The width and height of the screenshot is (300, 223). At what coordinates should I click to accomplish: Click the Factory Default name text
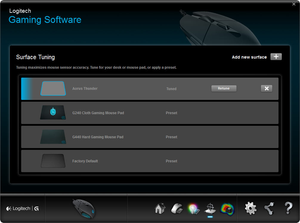[85, 161]
